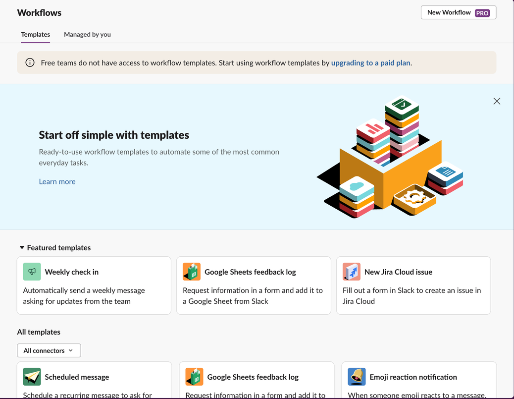Click the featured Google Sheets feedback log title
The width and height of the screenshot is (514, 399).
click(250, 272)
